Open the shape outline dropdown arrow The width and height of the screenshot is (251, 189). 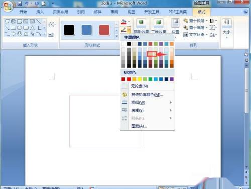click(129, 30)
